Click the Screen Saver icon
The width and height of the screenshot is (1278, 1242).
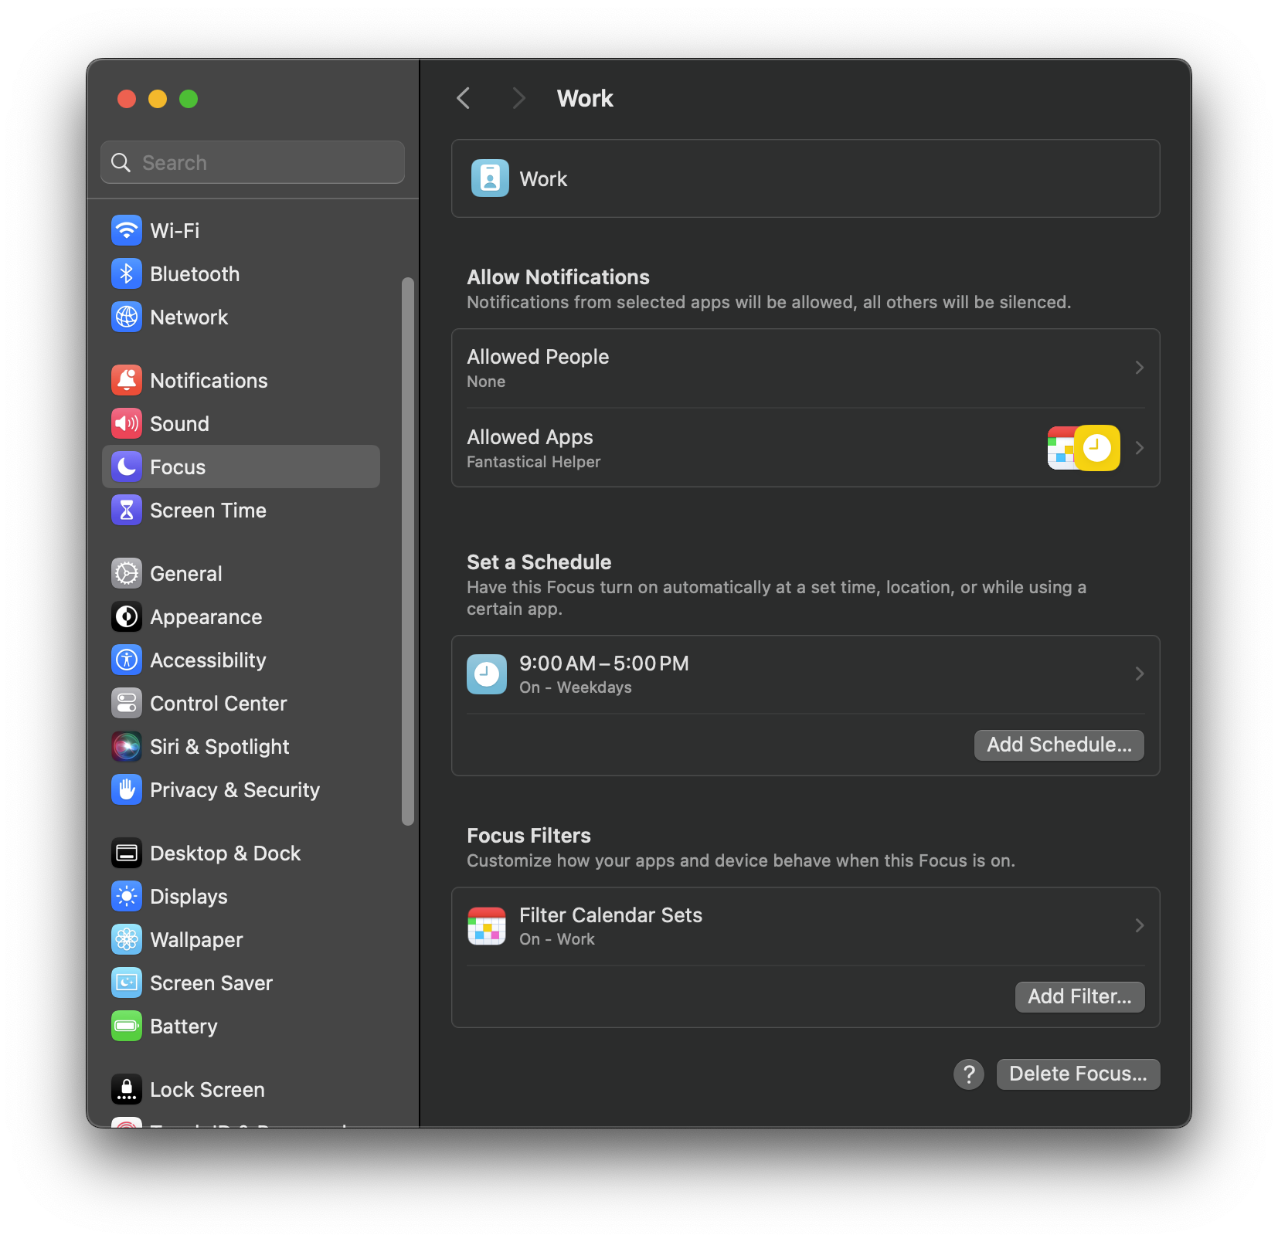pos(127,982)
